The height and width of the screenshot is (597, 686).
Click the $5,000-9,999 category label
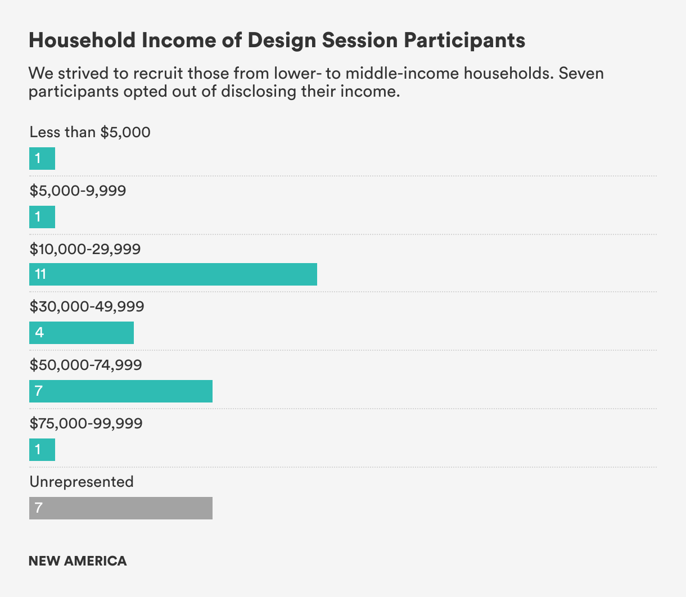pyautogui.click(x=78, y=191)
